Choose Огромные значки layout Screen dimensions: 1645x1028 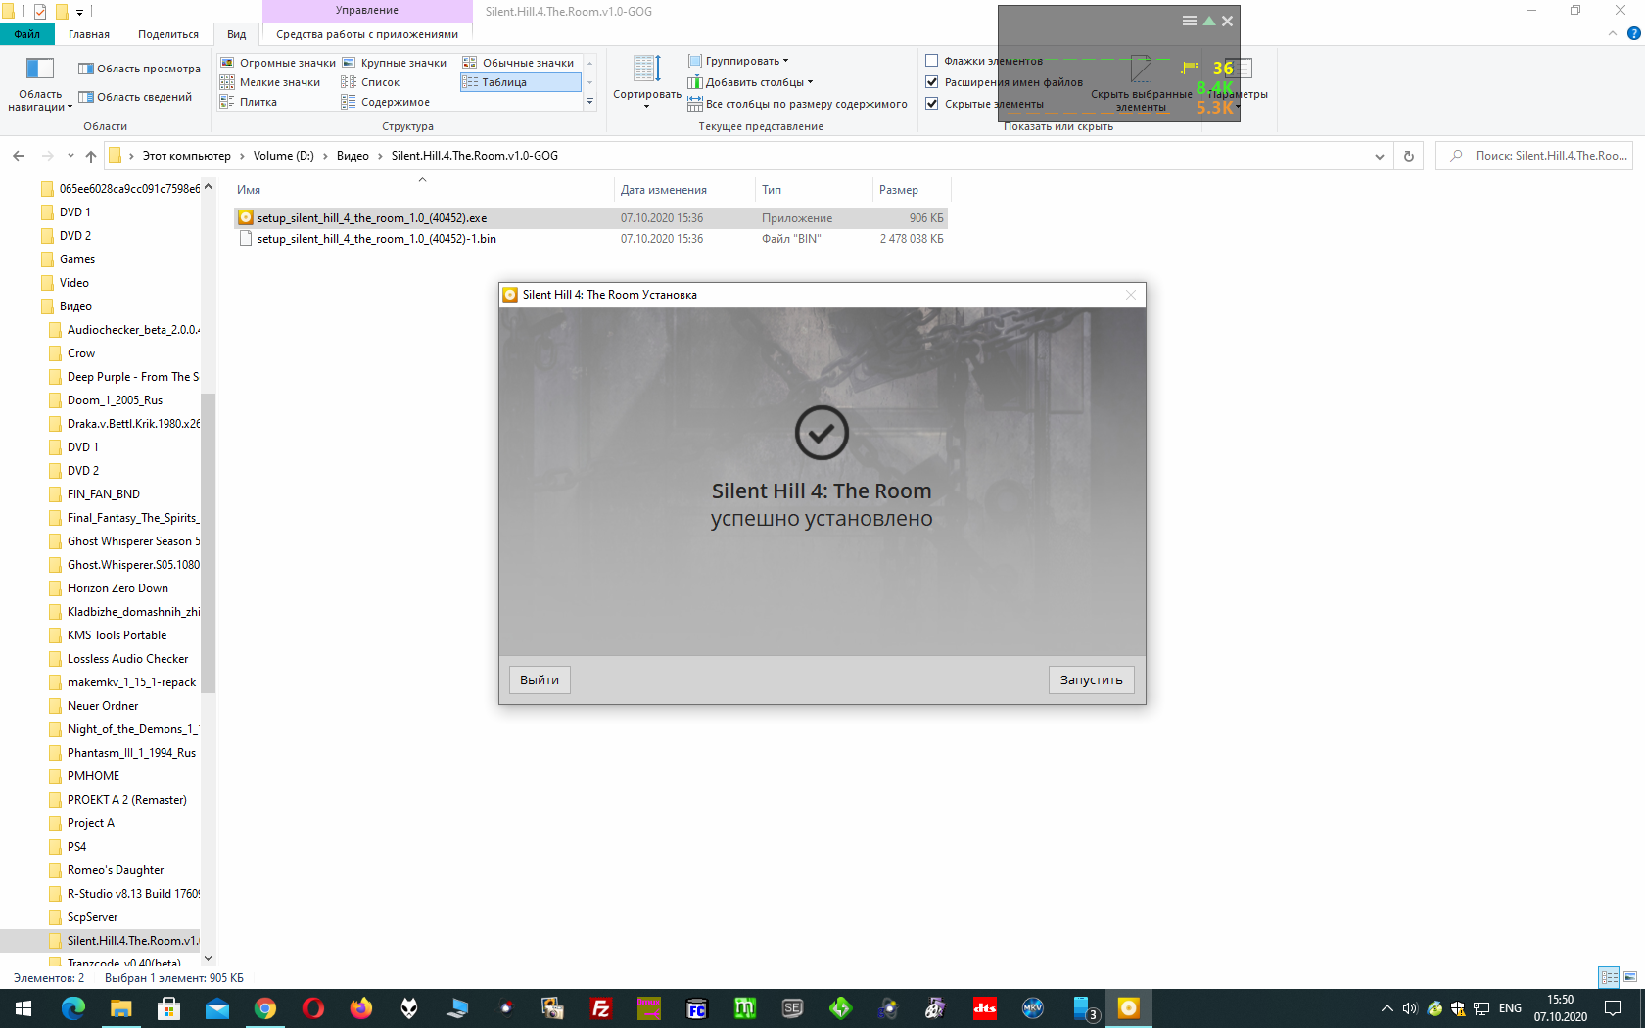[278, 63]
